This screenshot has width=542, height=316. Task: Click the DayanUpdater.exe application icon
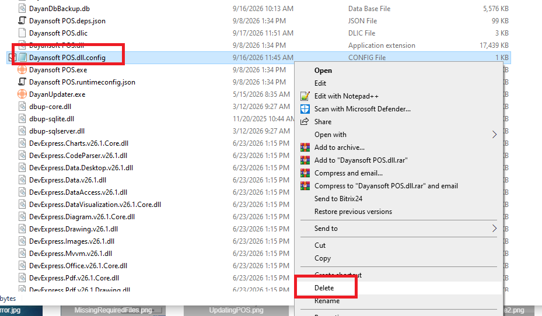tap(22, 94)
